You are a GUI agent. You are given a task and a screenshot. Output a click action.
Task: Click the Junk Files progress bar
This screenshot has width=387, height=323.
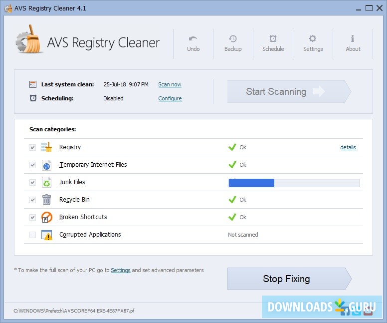[x=294, y=183]
